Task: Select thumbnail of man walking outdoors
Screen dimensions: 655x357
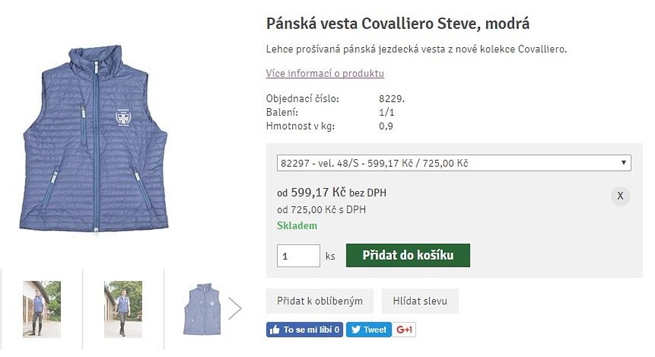Action: point(123,309)
